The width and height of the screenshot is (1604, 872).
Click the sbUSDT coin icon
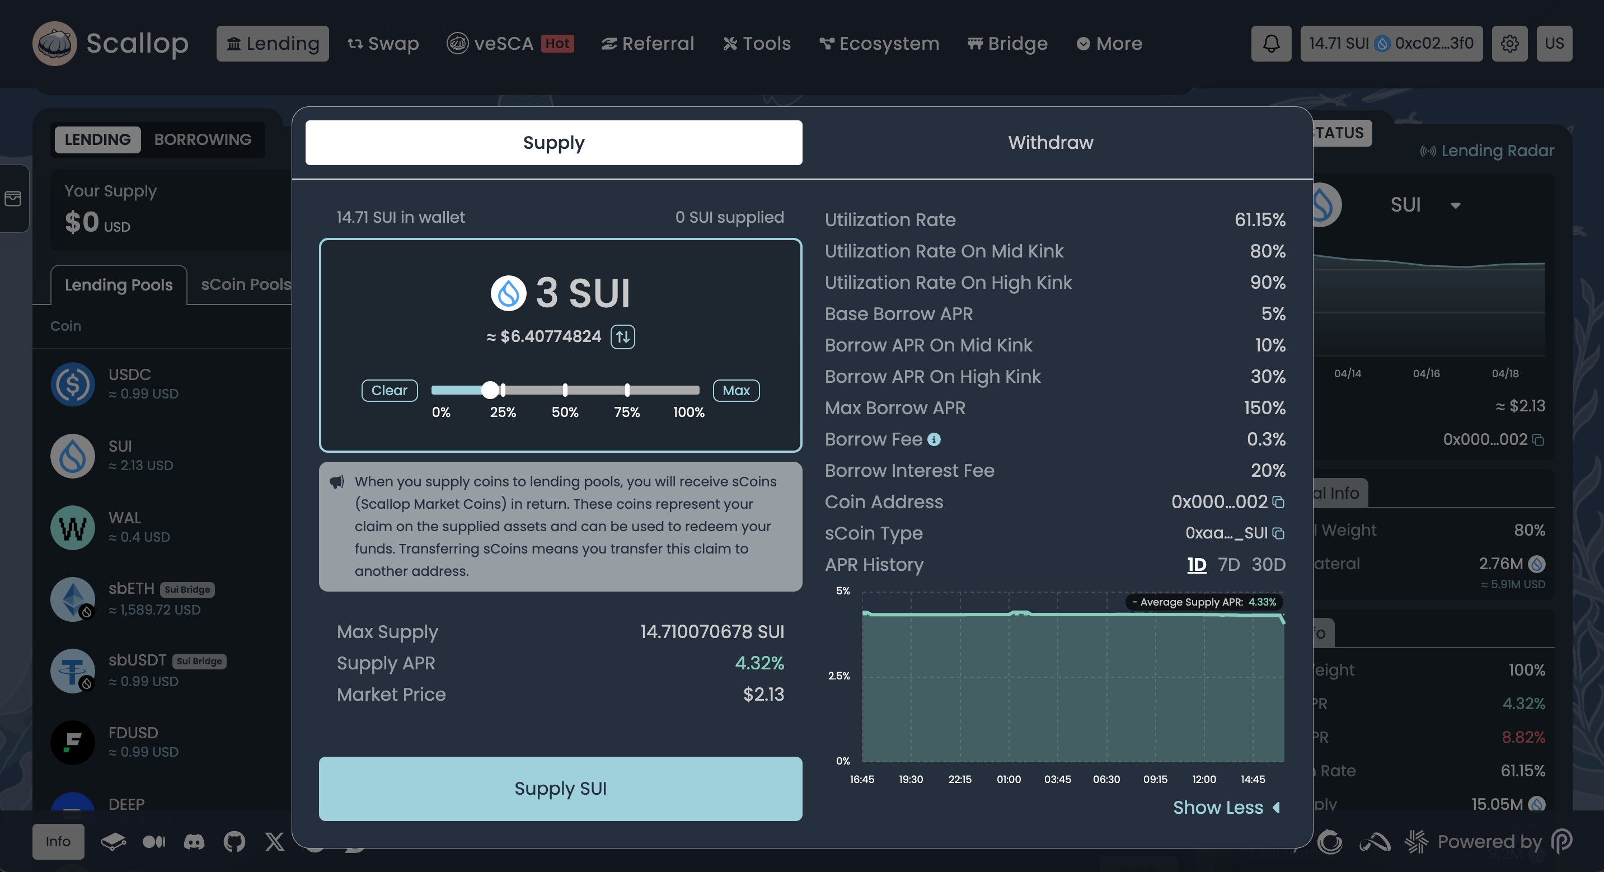73,671
